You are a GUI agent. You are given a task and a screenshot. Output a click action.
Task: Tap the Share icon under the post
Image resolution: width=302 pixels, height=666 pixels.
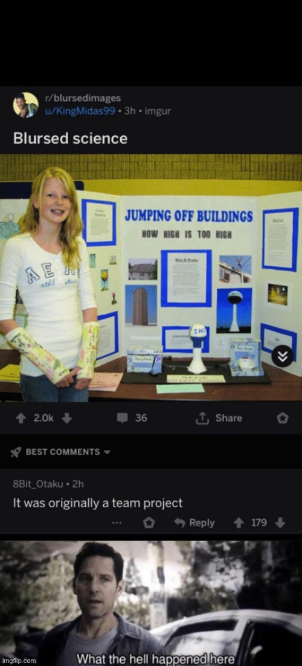tap(201, 418)
